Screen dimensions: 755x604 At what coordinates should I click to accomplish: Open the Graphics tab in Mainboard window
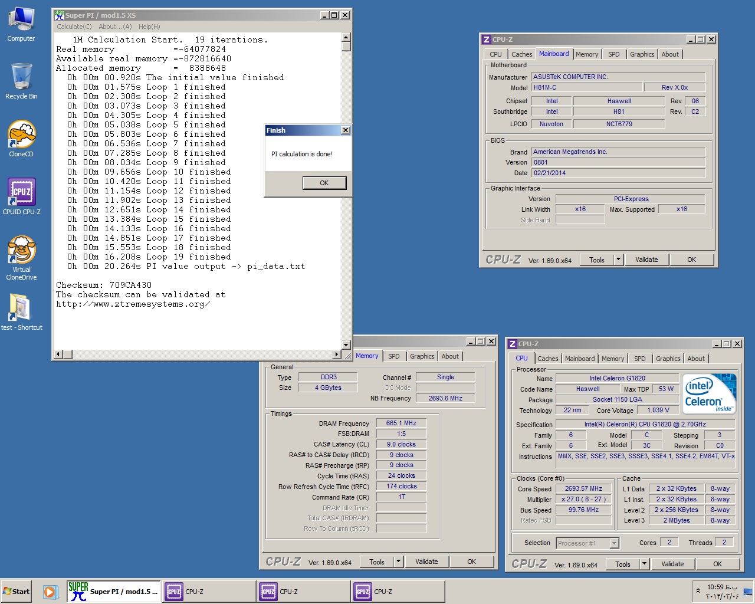(642, 54)
